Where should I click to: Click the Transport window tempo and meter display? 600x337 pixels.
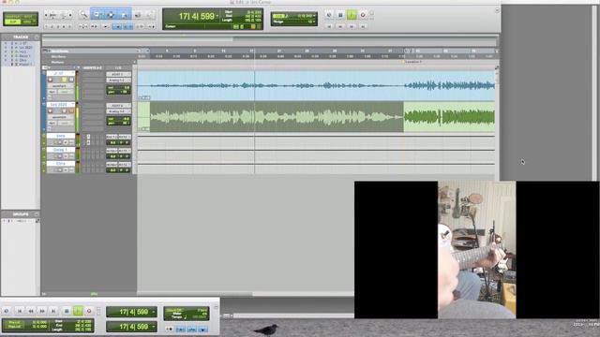point(187,314)
